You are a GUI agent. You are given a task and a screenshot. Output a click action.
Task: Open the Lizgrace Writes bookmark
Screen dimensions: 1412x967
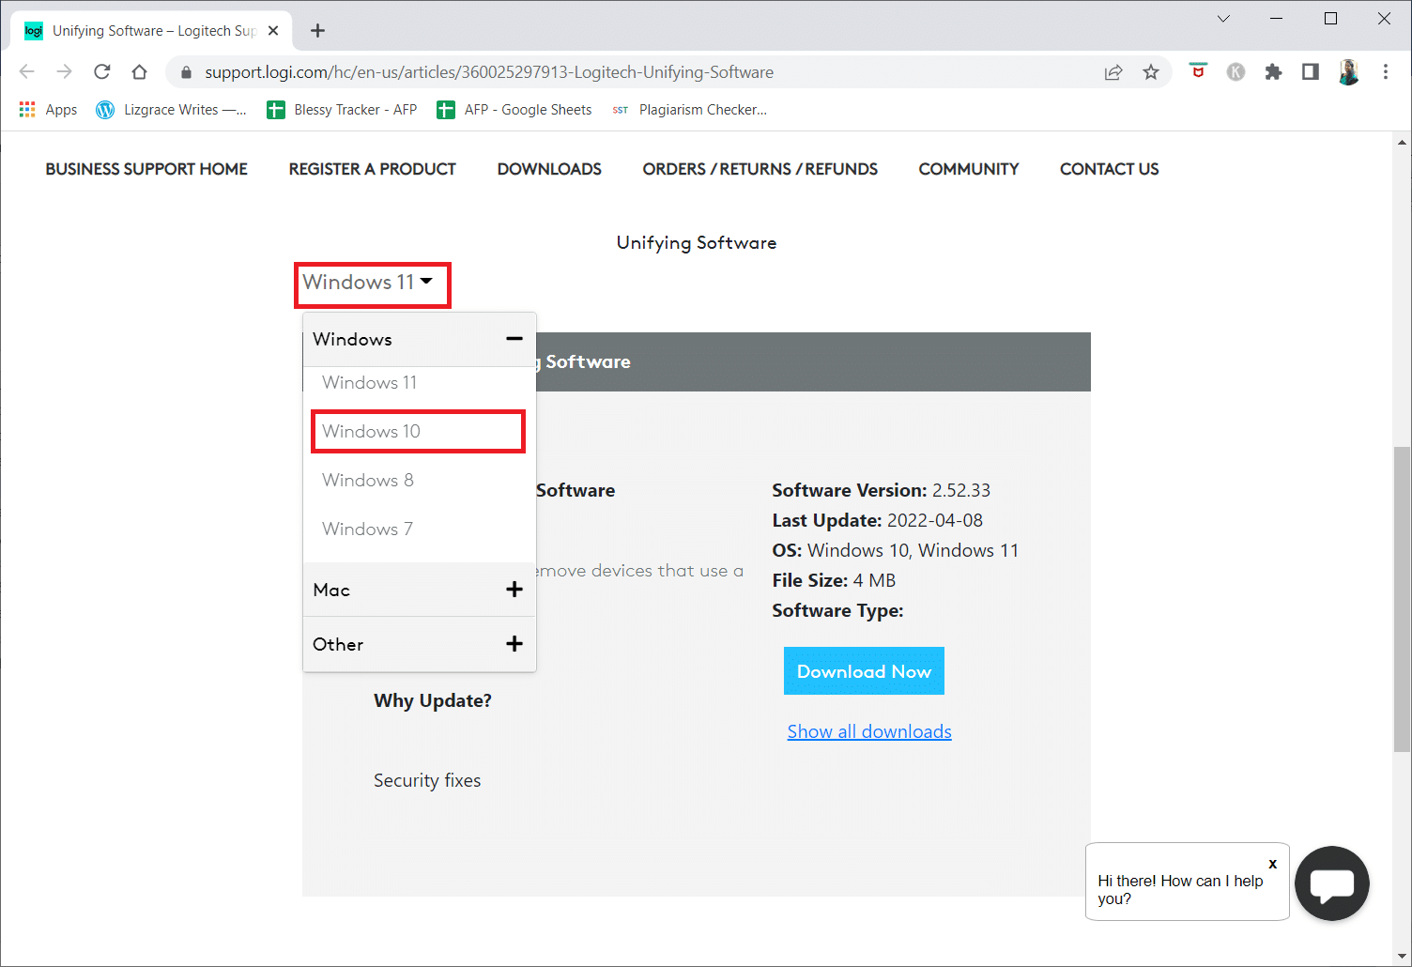tap(171, 110)
